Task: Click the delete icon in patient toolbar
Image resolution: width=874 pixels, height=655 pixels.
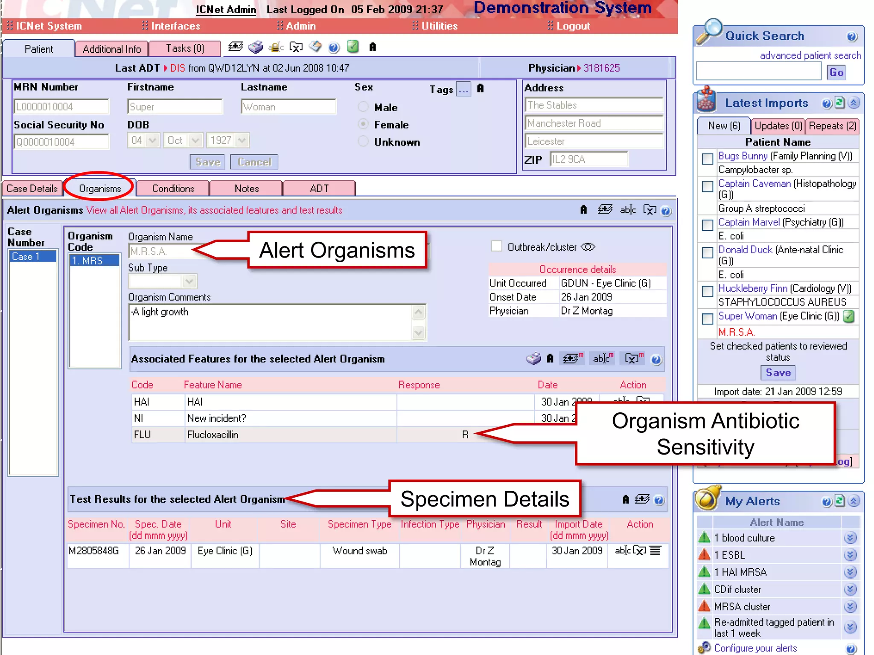Action: point(296,47)
